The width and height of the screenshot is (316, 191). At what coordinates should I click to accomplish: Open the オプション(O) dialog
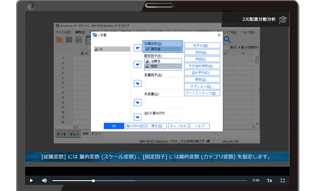pos(202,86)
